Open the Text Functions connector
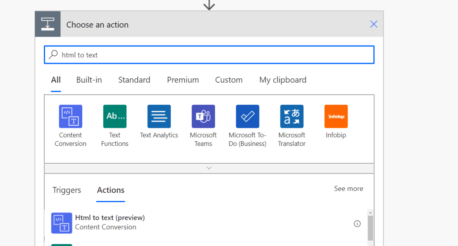The width and height of the screenshot is (458, 246). pos(114,116)
